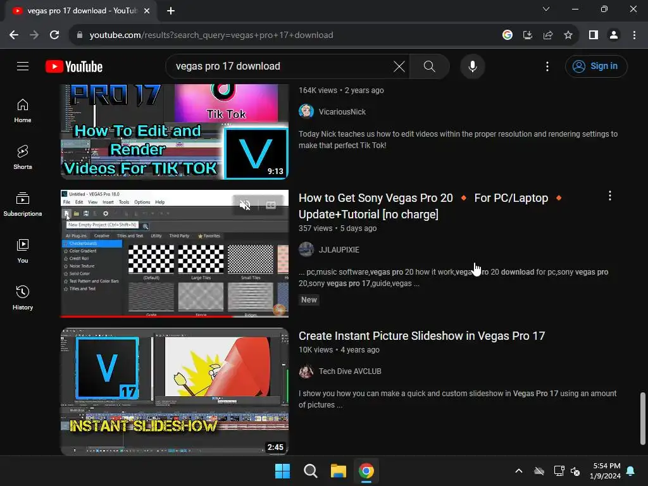
Task: Open Windows taskbar search
Action: (310, 471)
